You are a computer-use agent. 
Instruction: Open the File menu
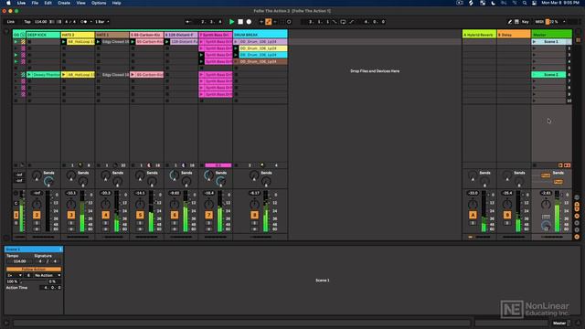click(x=35, y=3)
